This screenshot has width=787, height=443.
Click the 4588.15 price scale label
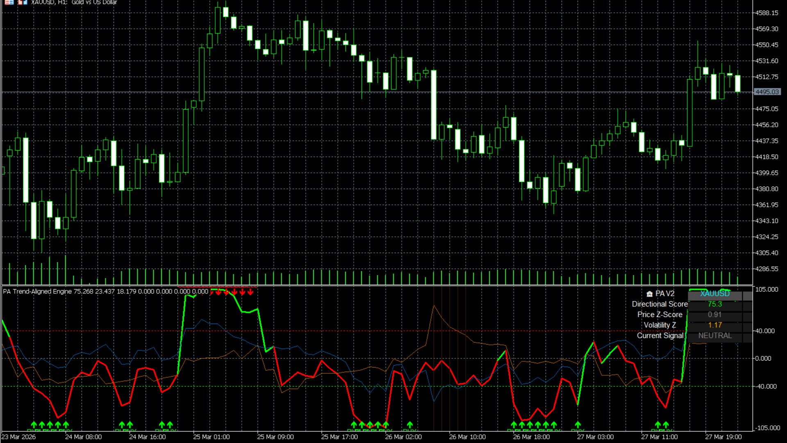tap(767, 13)
